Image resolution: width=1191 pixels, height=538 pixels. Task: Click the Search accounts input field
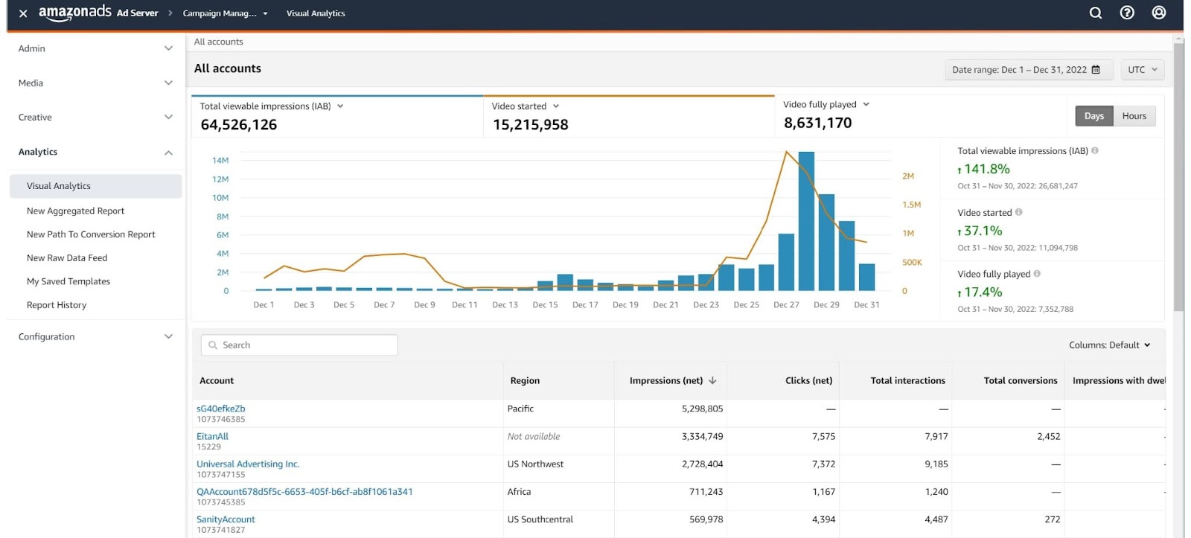click(x=299, y=345)
